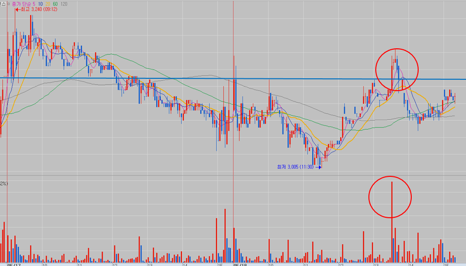Screen dimensions: 466x266
Task: Click the green 60-period moving average value
Action: [x=55, y=4]
